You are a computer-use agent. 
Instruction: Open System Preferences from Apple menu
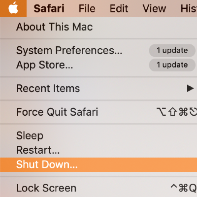pyautogui.click(x=98, y=50)
